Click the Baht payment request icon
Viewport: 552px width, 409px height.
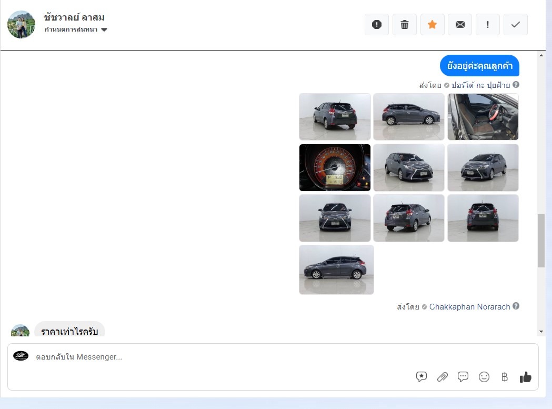click(x=505, y=377)
